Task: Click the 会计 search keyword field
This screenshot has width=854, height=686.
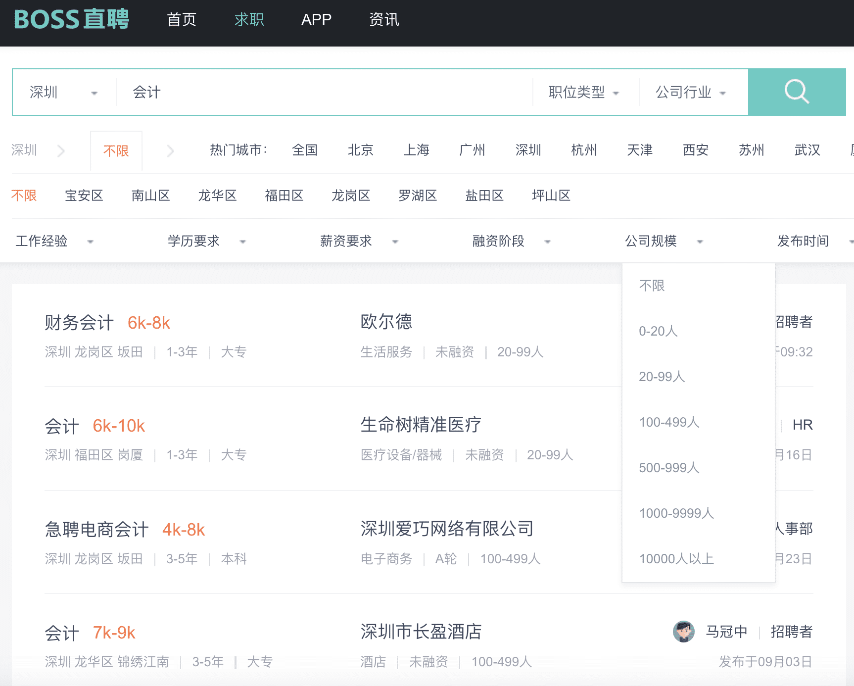Action: [x=324, y=93]
